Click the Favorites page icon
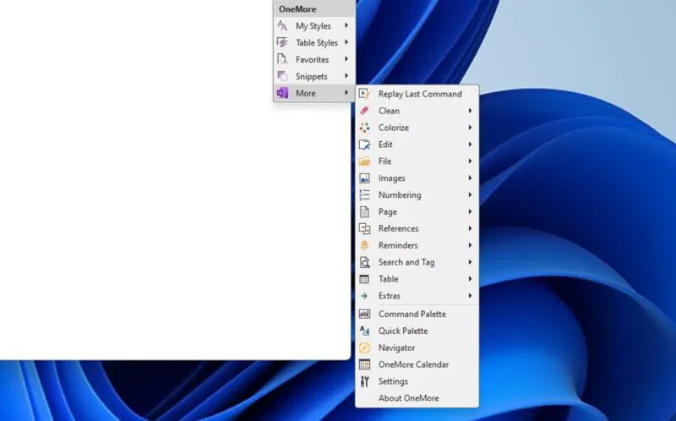The width and height of the screenshot is (676, 421). [x=282, y=59]
